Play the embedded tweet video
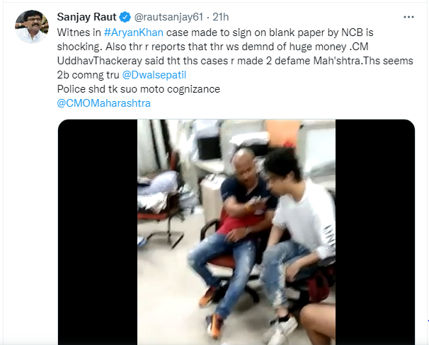429x345 pixels. (x=236, y=232)
